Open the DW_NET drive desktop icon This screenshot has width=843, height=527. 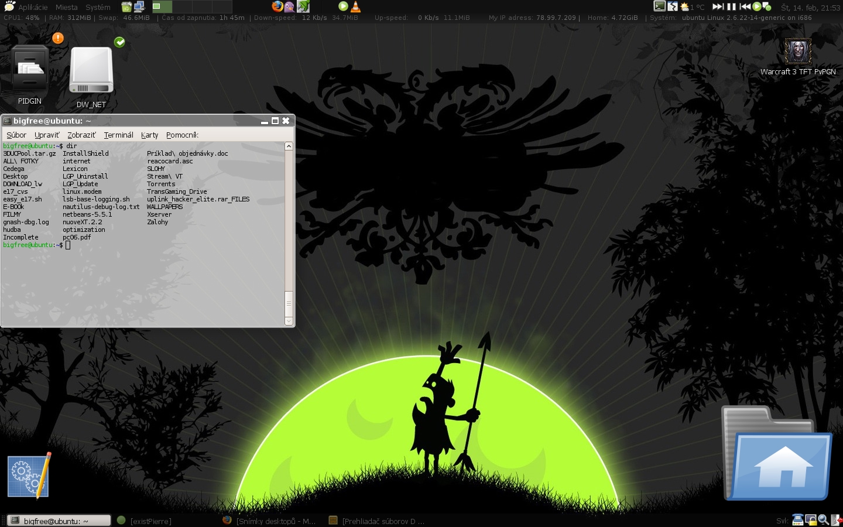[91, 78]
